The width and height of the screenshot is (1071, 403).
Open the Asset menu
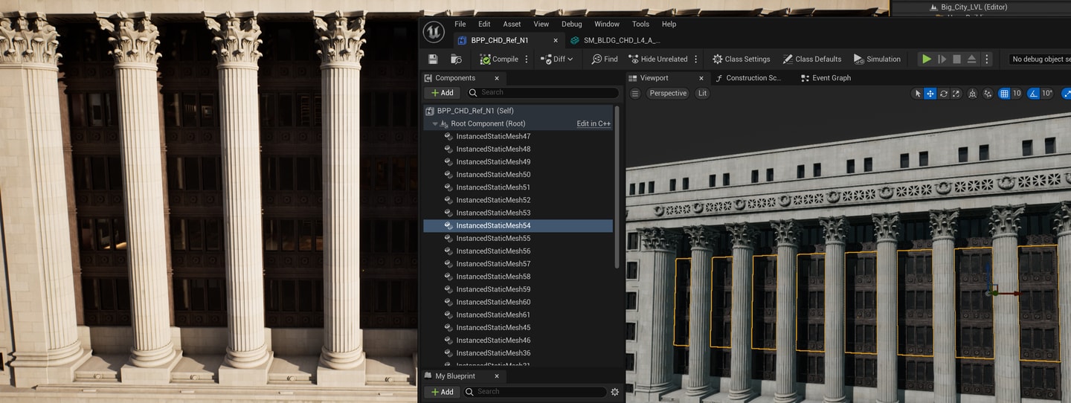pos(512,24)
